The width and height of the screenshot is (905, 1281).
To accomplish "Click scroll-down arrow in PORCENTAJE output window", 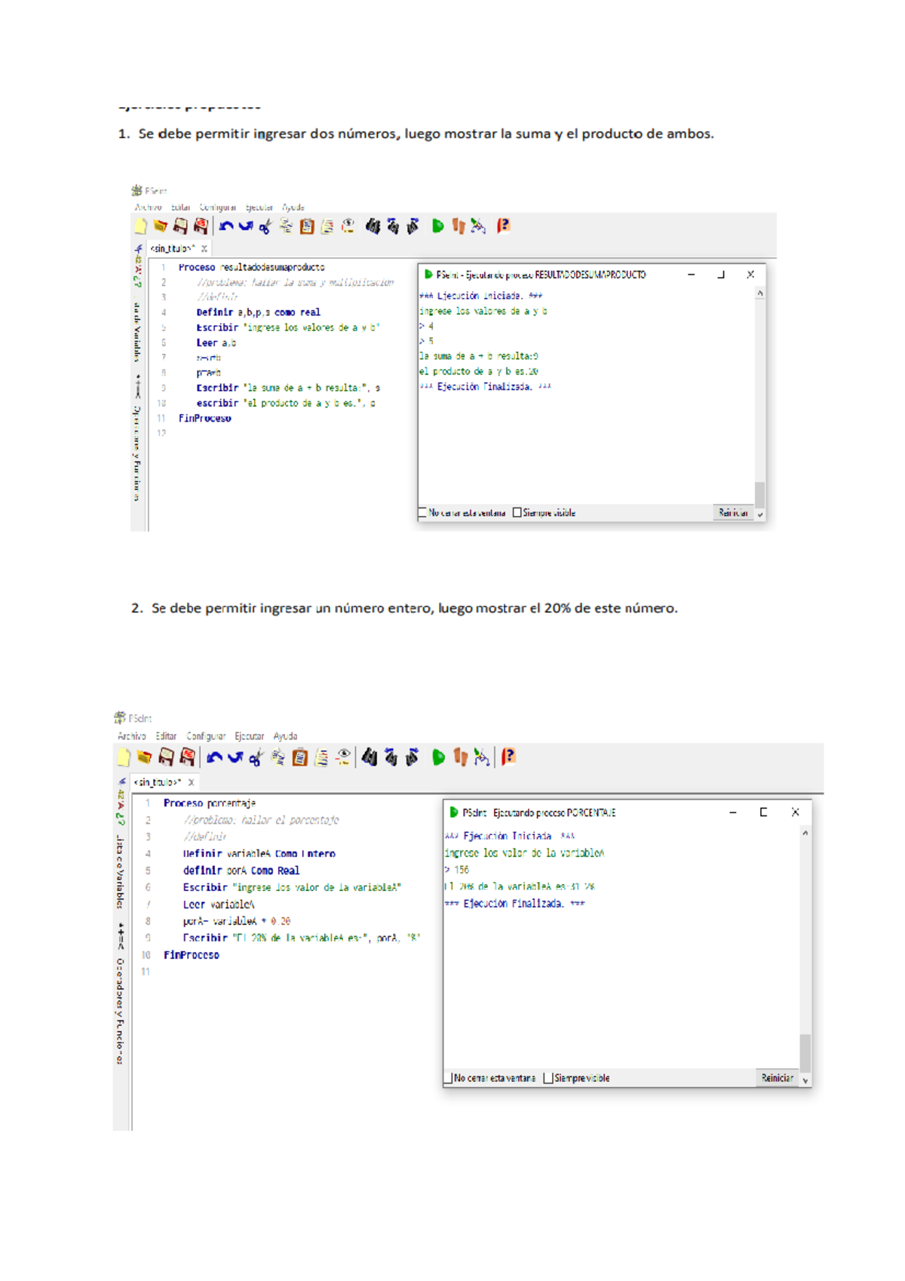I will 805,1080.
